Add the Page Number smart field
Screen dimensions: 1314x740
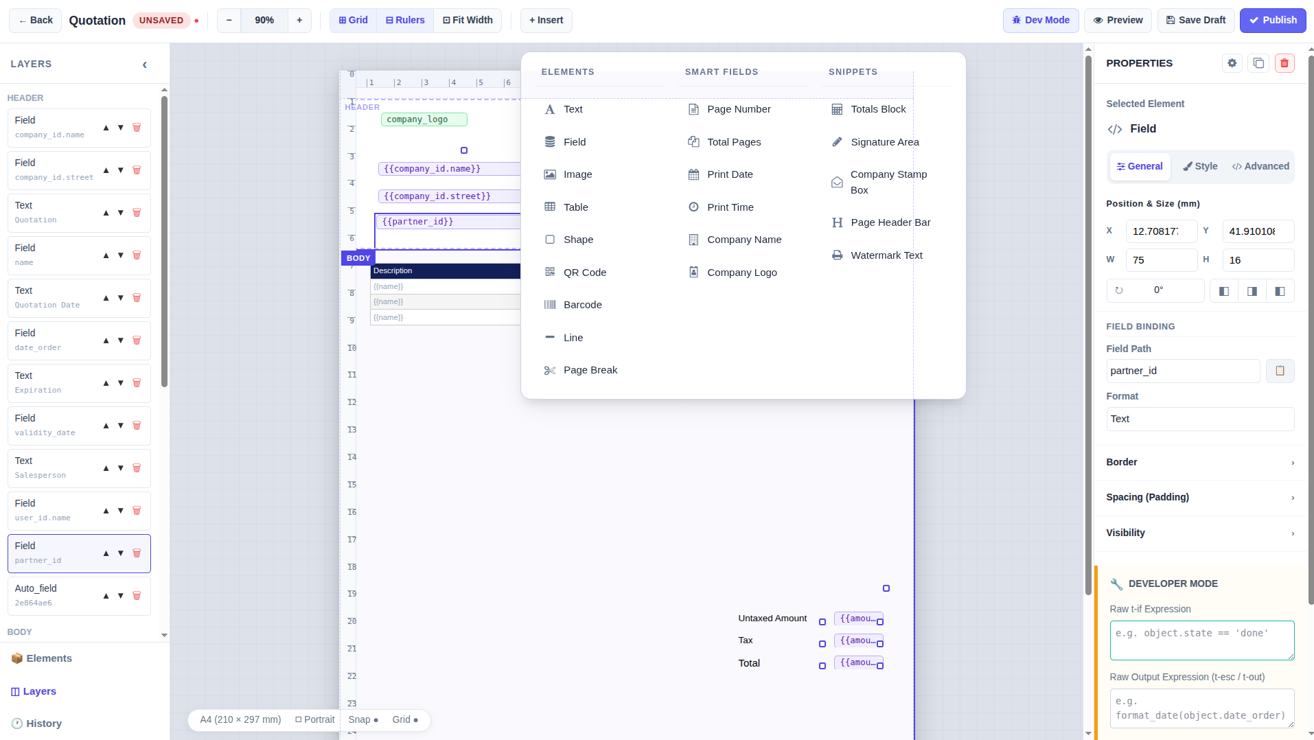(730, 109)
